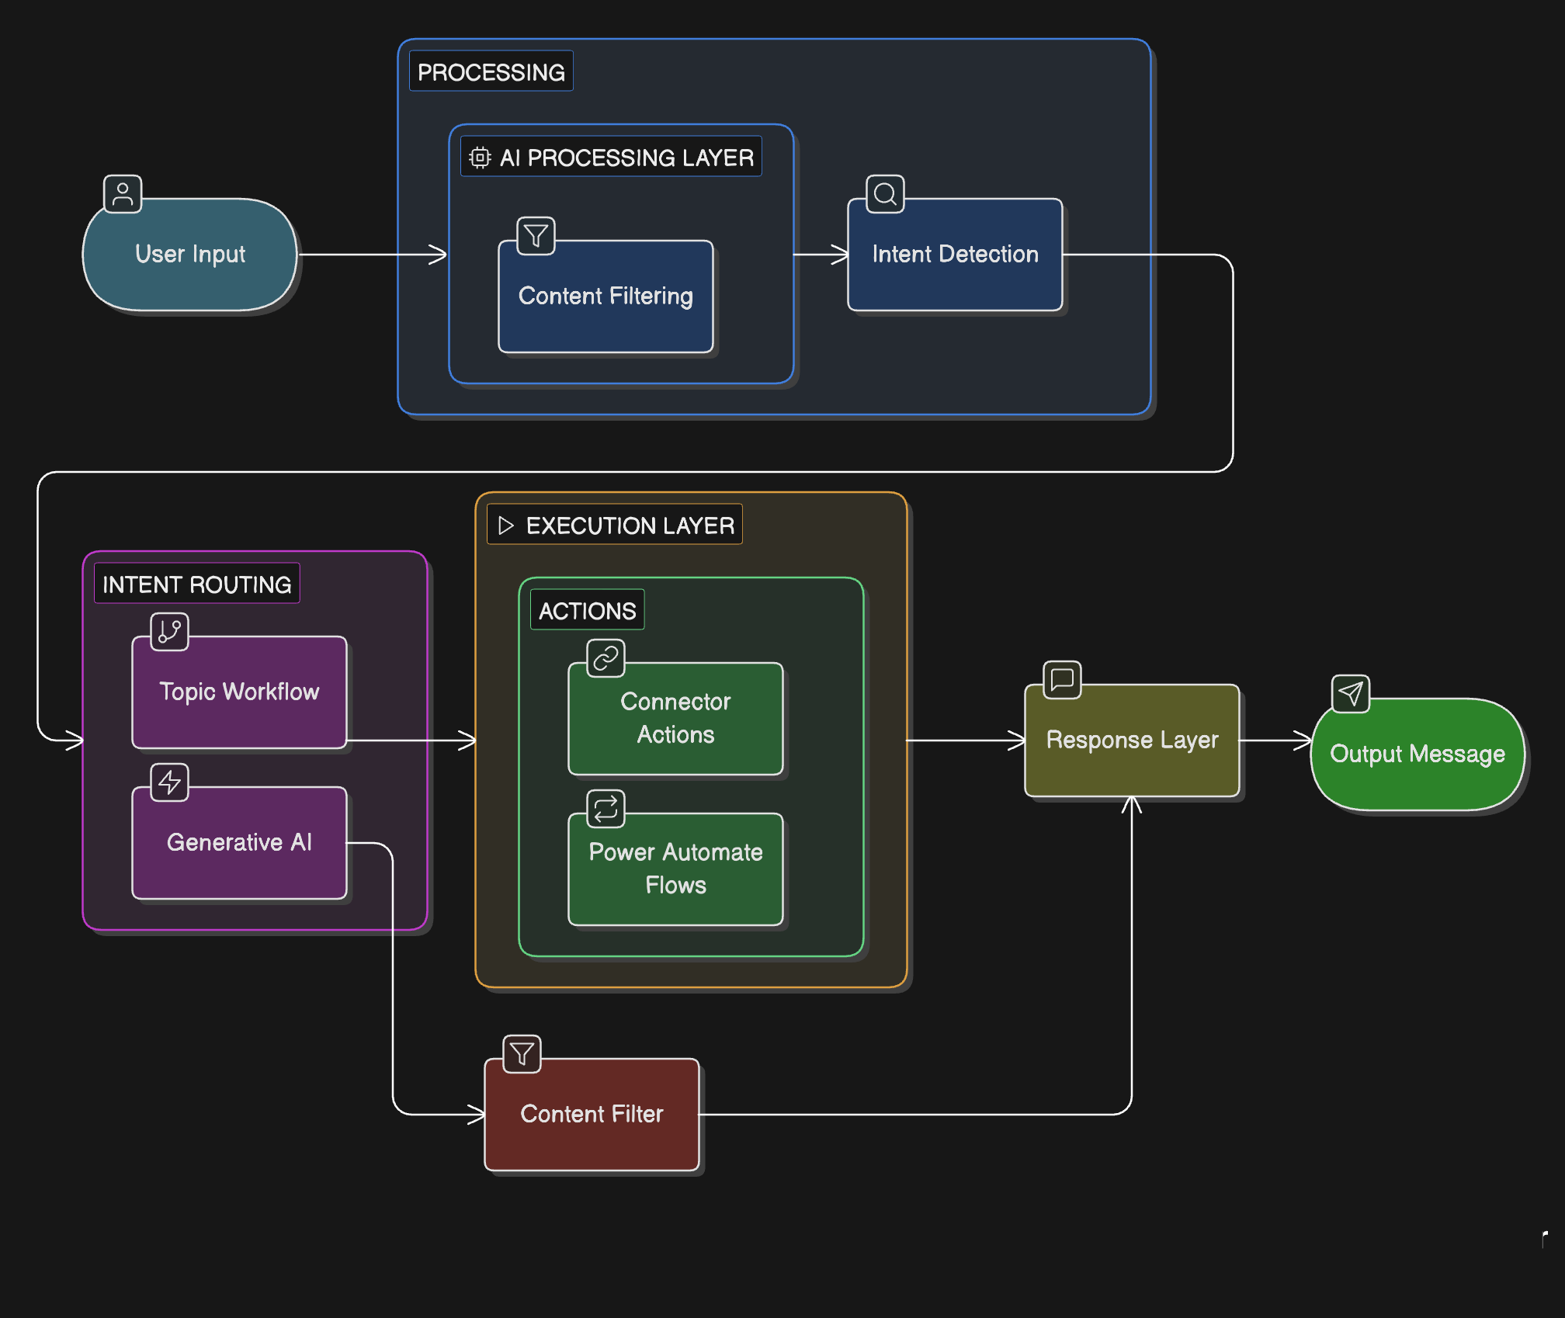The height and width of the screenshot is (1318, 1565).
Task: Click the chip icon beside AI PROCESSING LAYER
Action: click(480, 158)
